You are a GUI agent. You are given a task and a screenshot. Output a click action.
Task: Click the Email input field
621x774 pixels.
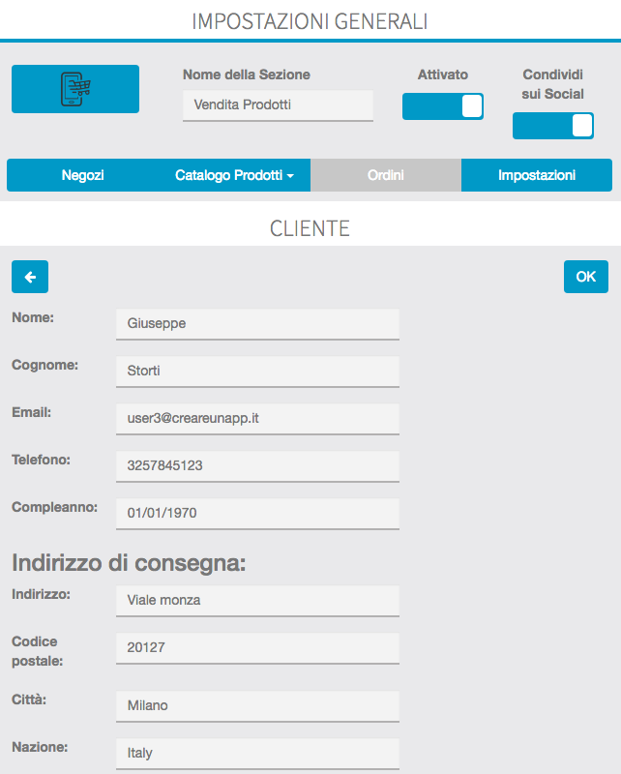click(x=256, y=418)
